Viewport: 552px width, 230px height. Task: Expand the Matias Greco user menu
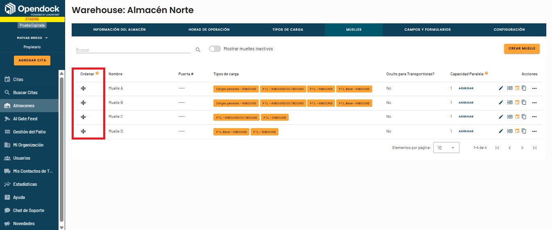(x=32, y=38)
